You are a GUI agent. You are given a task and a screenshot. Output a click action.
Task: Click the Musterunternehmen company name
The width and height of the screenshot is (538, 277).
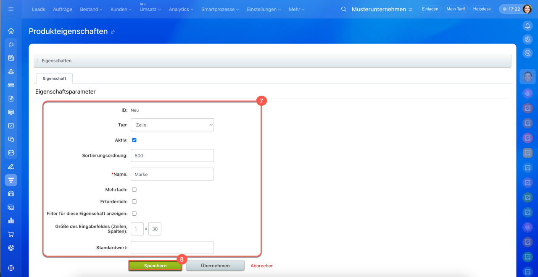tap(379, 9)
